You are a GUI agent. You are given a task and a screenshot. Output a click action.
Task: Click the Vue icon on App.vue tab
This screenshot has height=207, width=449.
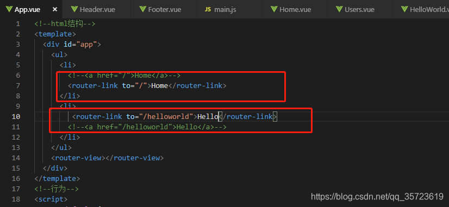[9, 9]
